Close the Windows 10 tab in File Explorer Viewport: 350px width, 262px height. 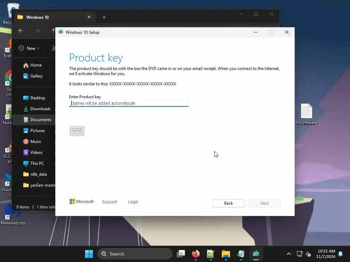tap(89, 17)
